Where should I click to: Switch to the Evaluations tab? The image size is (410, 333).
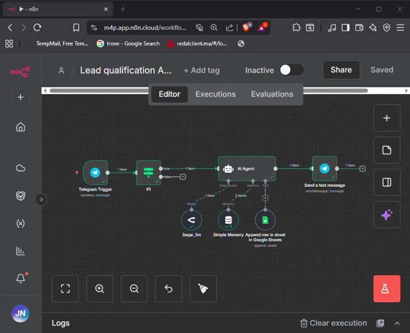coord(272,94)
